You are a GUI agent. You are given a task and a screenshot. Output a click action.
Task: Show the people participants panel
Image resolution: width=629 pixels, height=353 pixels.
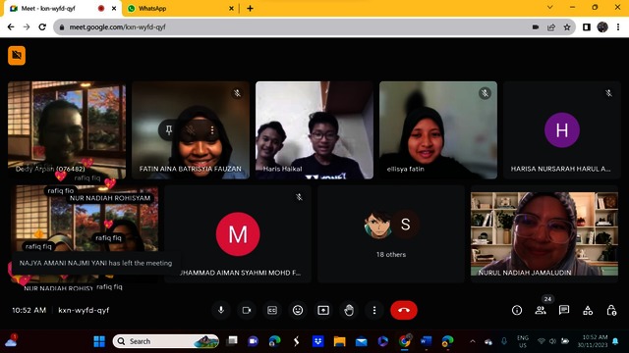coord(541,310)
